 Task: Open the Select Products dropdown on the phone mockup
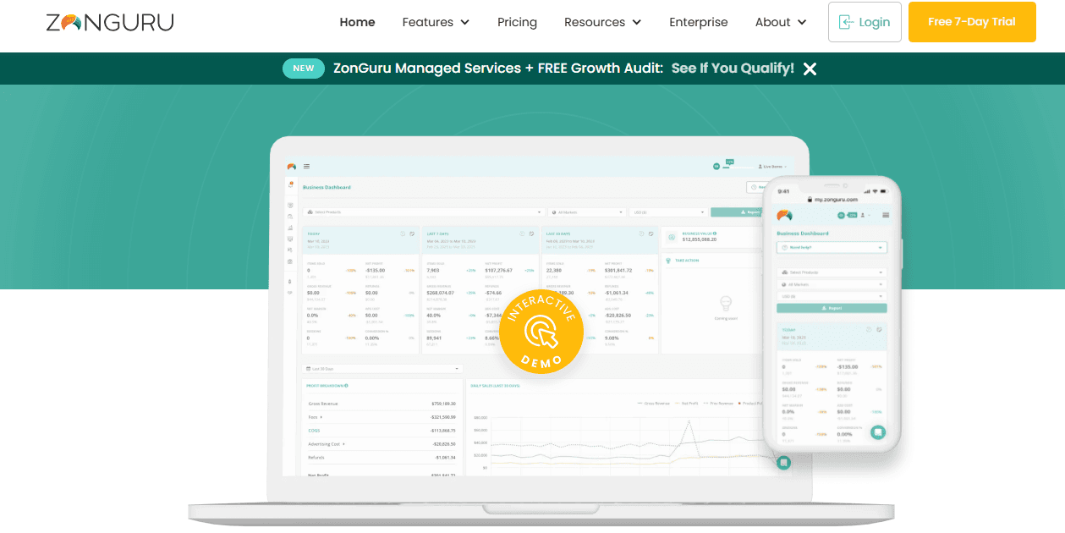pyautogui.click(x=832, y=272)
